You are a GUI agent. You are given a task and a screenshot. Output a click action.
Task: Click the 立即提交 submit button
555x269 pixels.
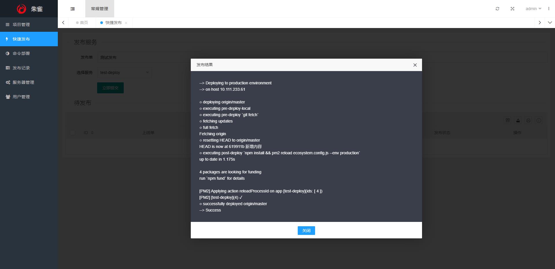coord(110,88)
